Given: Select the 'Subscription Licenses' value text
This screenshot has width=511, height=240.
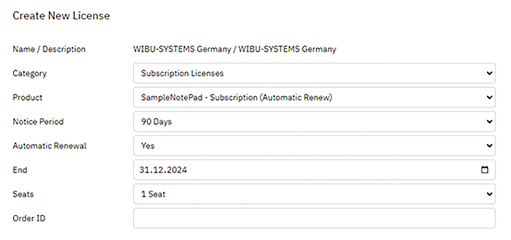Looking at the screenshot, I should click(x=182, y=73).
